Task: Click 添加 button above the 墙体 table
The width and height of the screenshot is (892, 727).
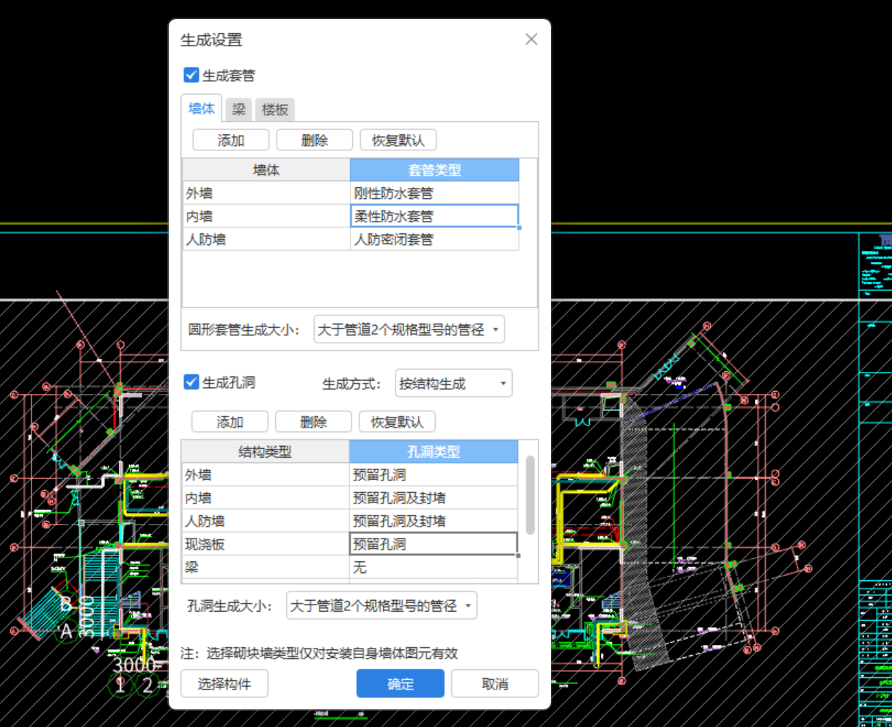Action: (231, 140)
